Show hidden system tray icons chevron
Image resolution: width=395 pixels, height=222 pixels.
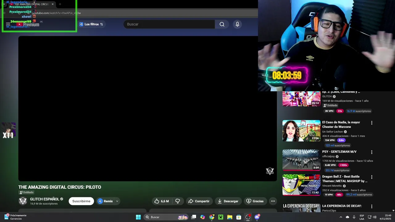341,217
